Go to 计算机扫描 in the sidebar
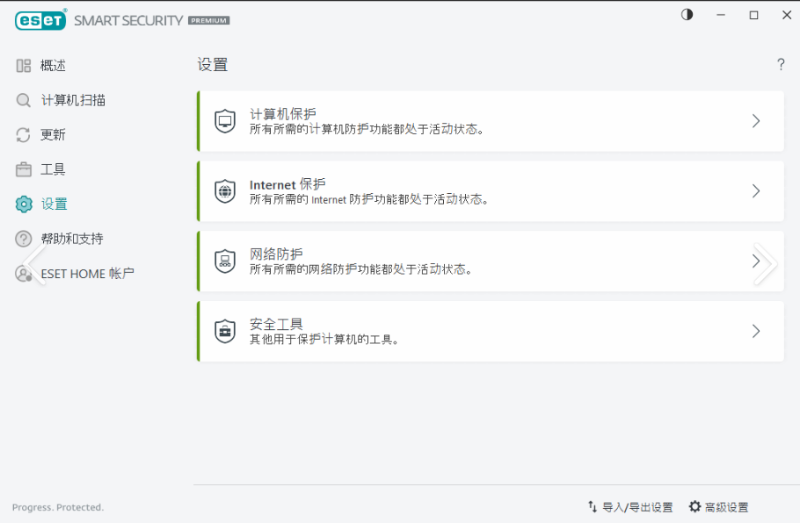 tap(73, 100)
